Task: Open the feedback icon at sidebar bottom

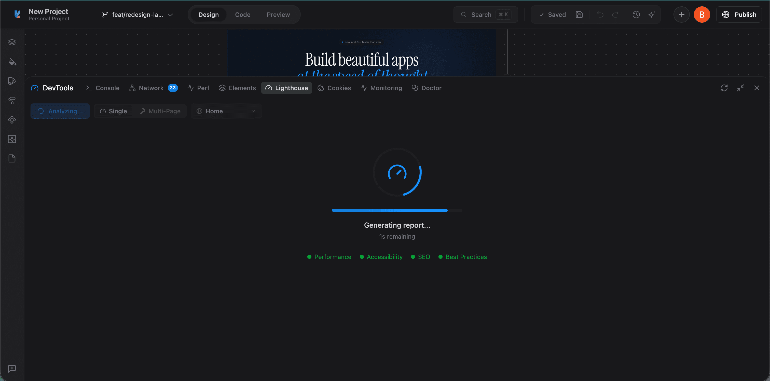Action: pyautogui.click(x=12, y=369)
